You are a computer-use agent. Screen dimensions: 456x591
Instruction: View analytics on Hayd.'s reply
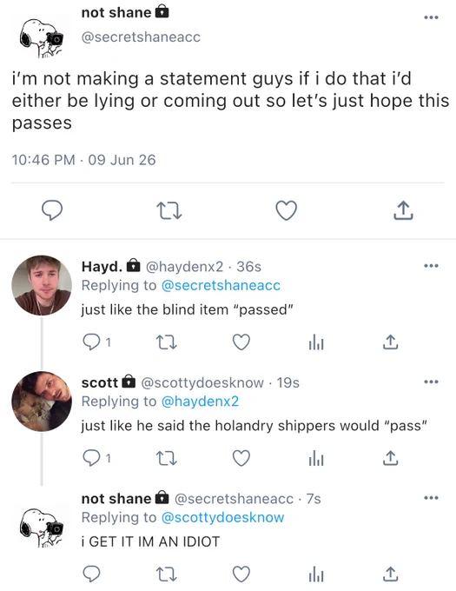click(316, 342)
